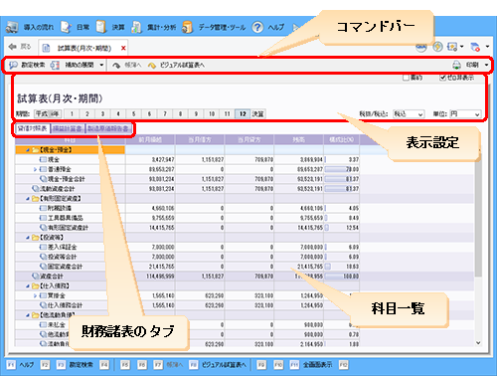Open データ管理・ツール database icon
This screenshot has height=376, width=497.
tap(187, 27)
